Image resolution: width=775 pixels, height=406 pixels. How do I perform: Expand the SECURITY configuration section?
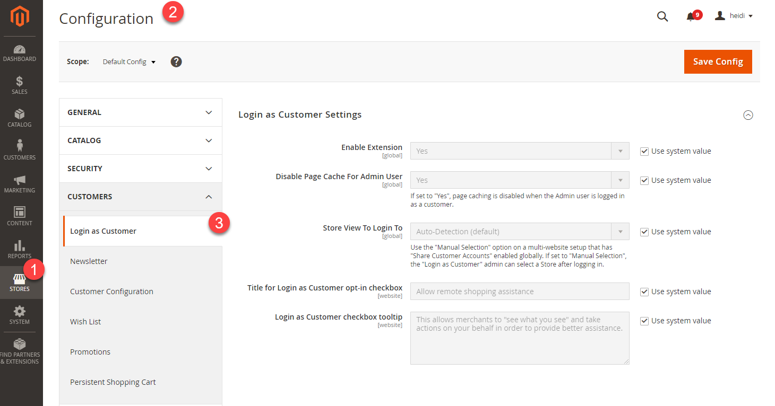tap(140, 168)
